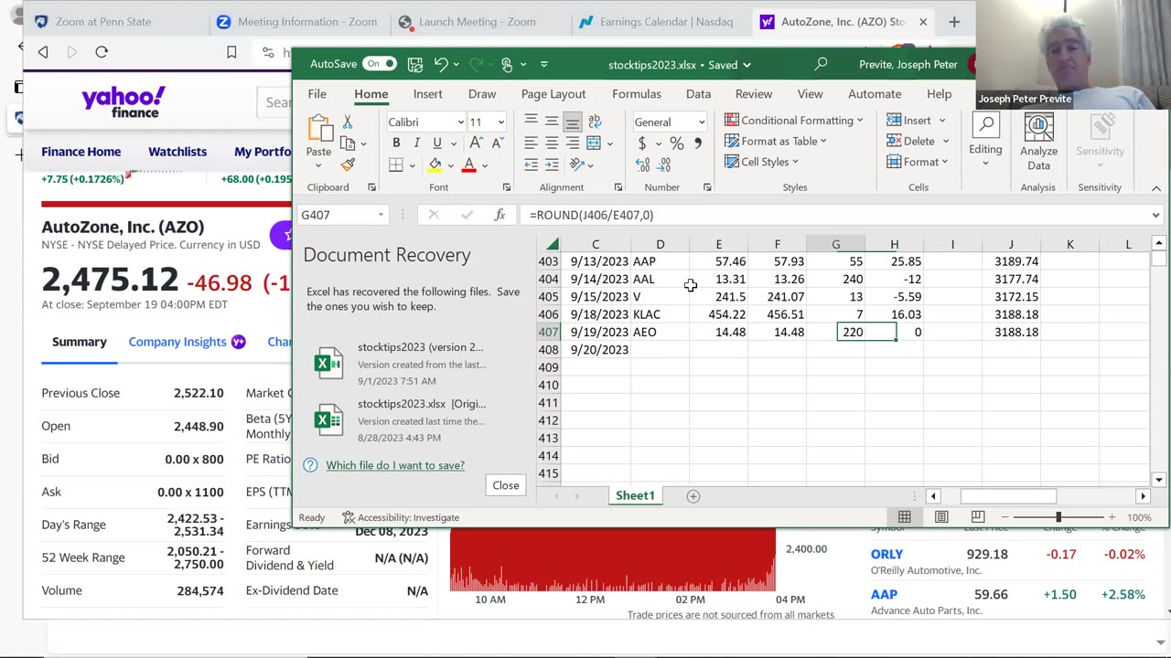Apply Comma Style format
The height and width of the screenshot is (658, 1171).
(698, 143)
